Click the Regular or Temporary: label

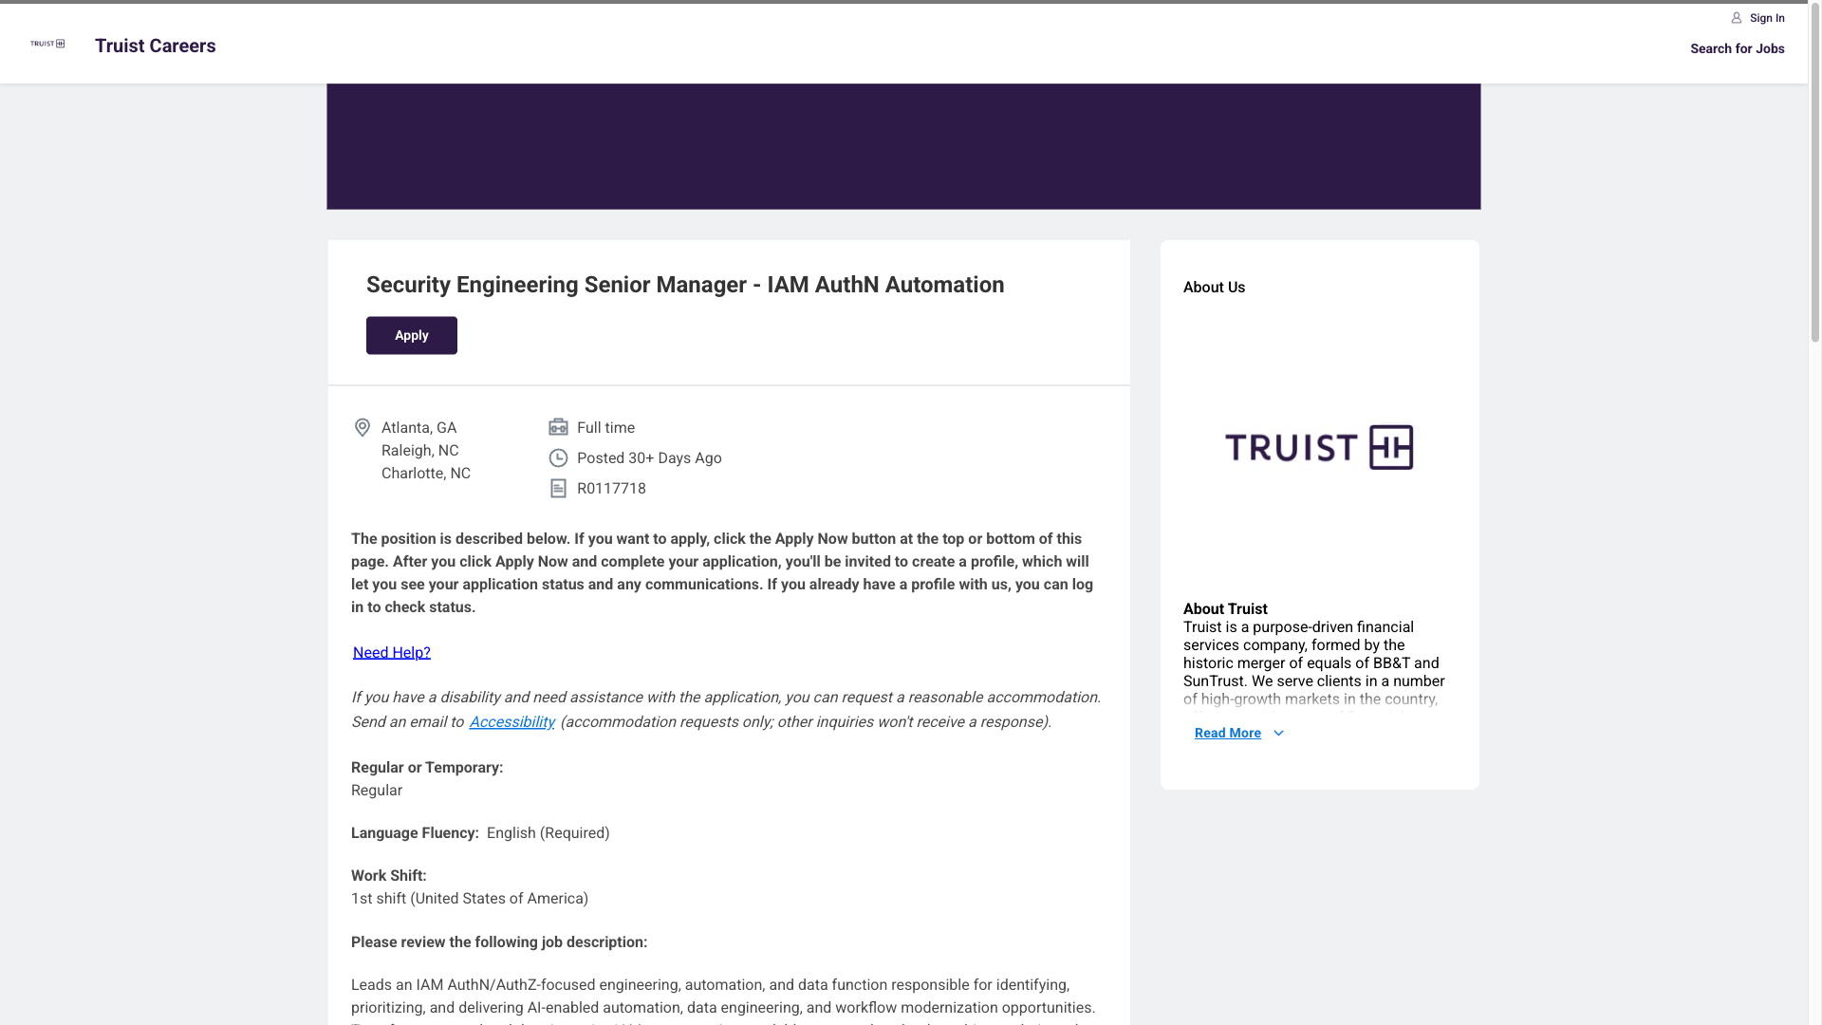pos(427,768)
